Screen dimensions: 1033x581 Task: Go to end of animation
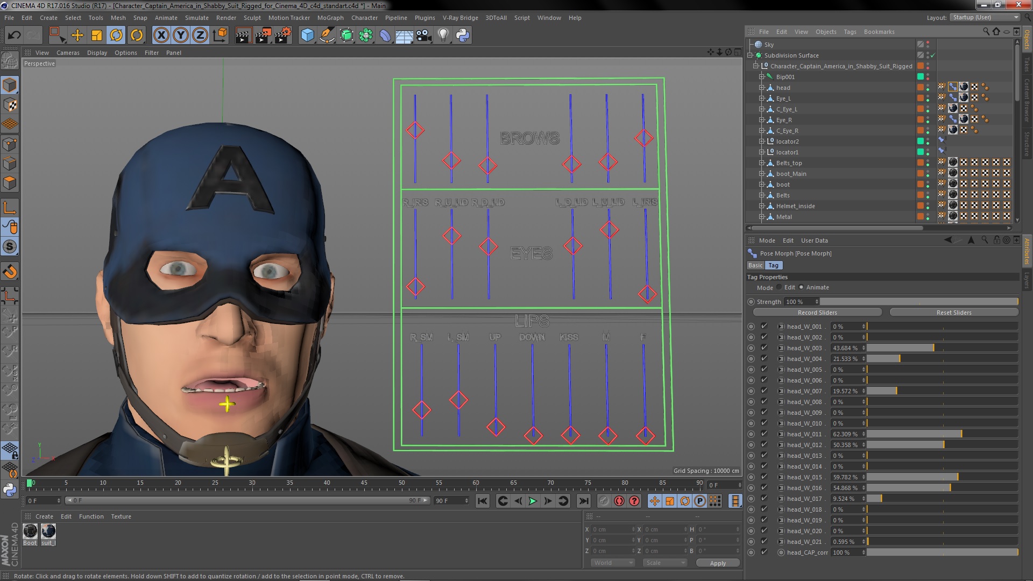pos(583,501)
